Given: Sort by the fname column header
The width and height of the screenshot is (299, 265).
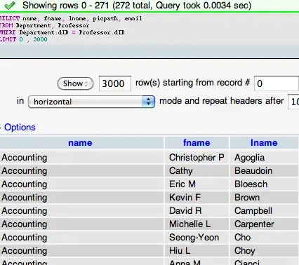Looking at the screenshot, I should pos(197,143).
